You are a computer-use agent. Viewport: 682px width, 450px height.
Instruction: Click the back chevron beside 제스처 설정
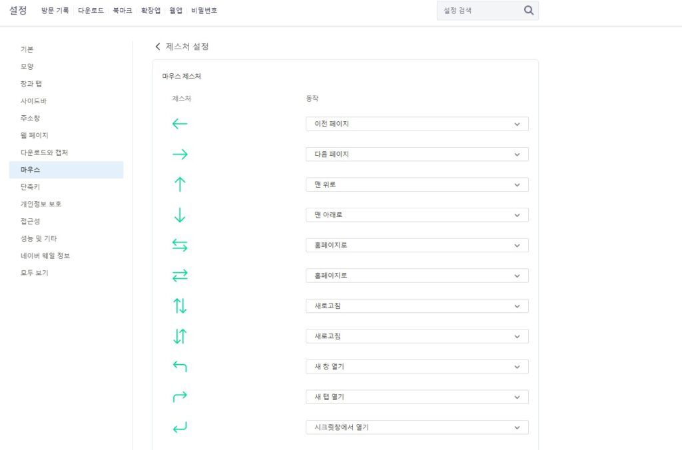pyautogui.click(x=157, y=47)
